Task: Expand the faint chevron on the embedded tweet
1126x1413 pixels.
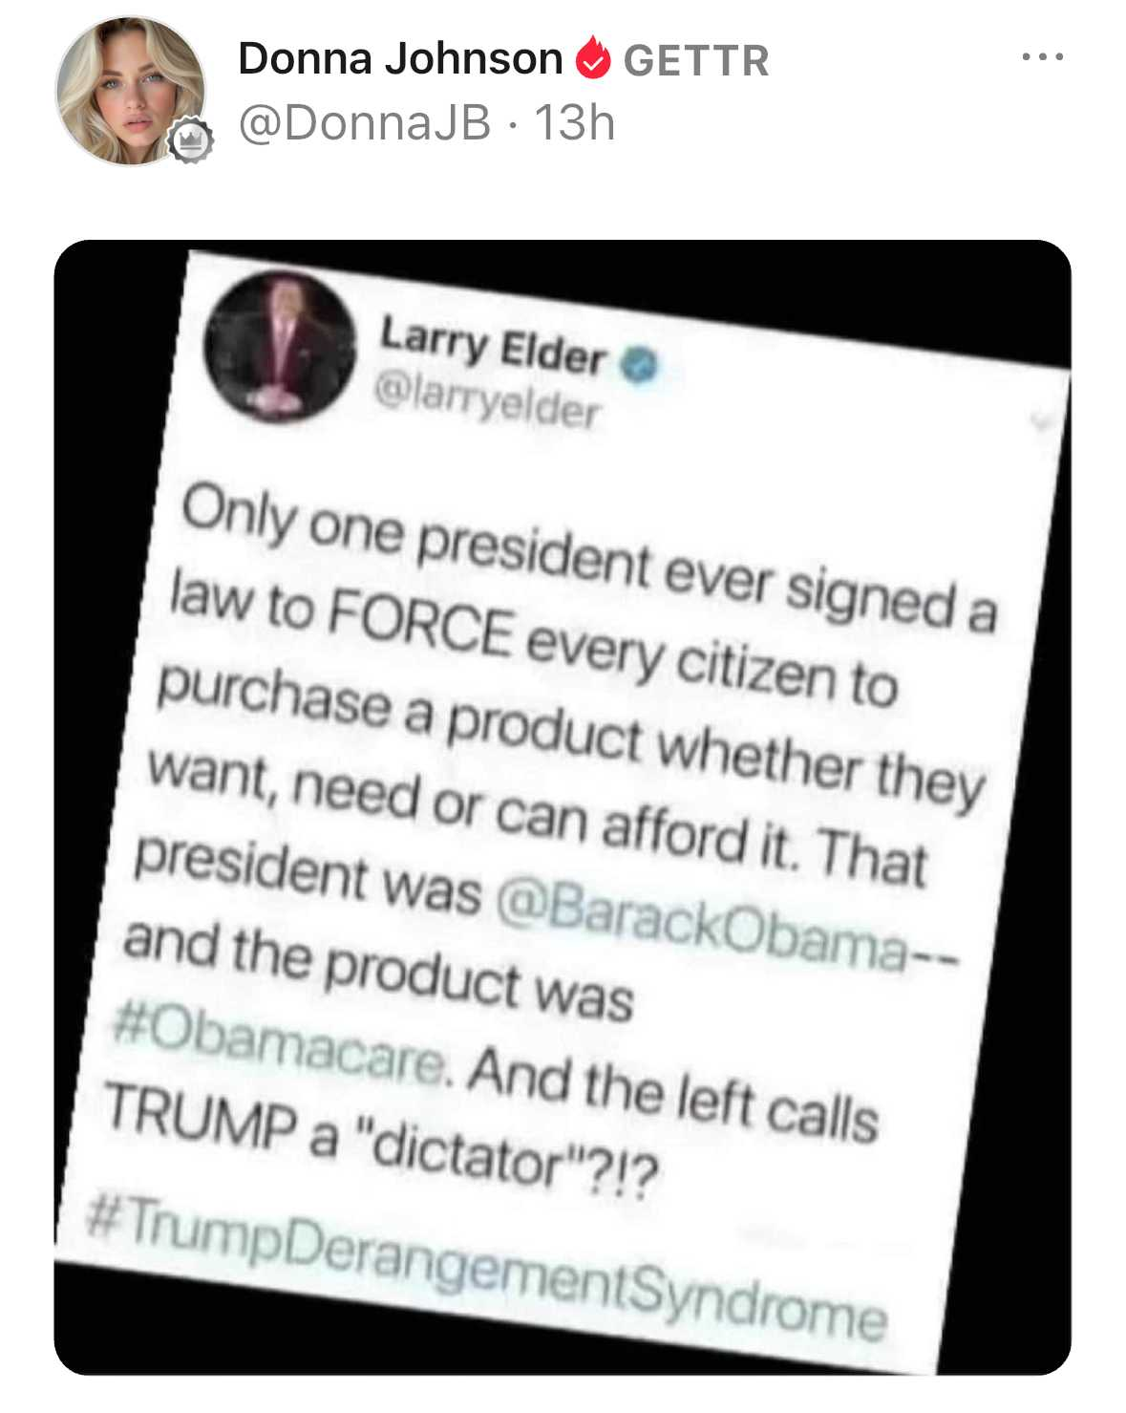Action: [1043, 421]
